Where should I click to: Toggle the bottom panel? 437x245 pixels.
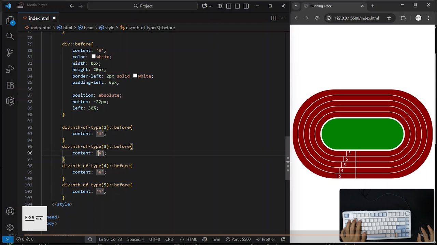coord(237,6)
